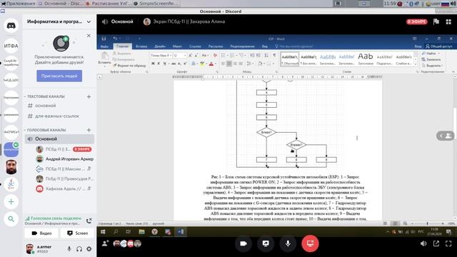Toggle italic formatting in shared Word
457x257 pixels.
coord(159,64)
